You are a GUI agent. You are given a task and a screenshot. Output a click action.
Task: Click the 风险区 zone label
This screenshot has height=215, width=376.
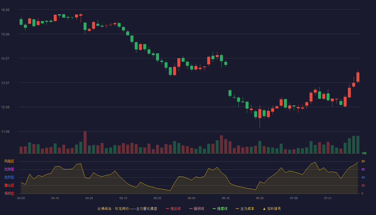(x=9, y=161)
